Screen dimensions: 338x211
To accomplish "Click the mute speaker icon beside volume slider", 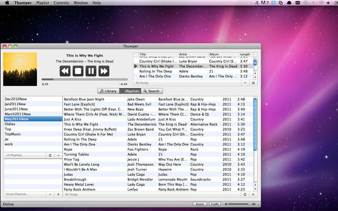I will point(226,204).
